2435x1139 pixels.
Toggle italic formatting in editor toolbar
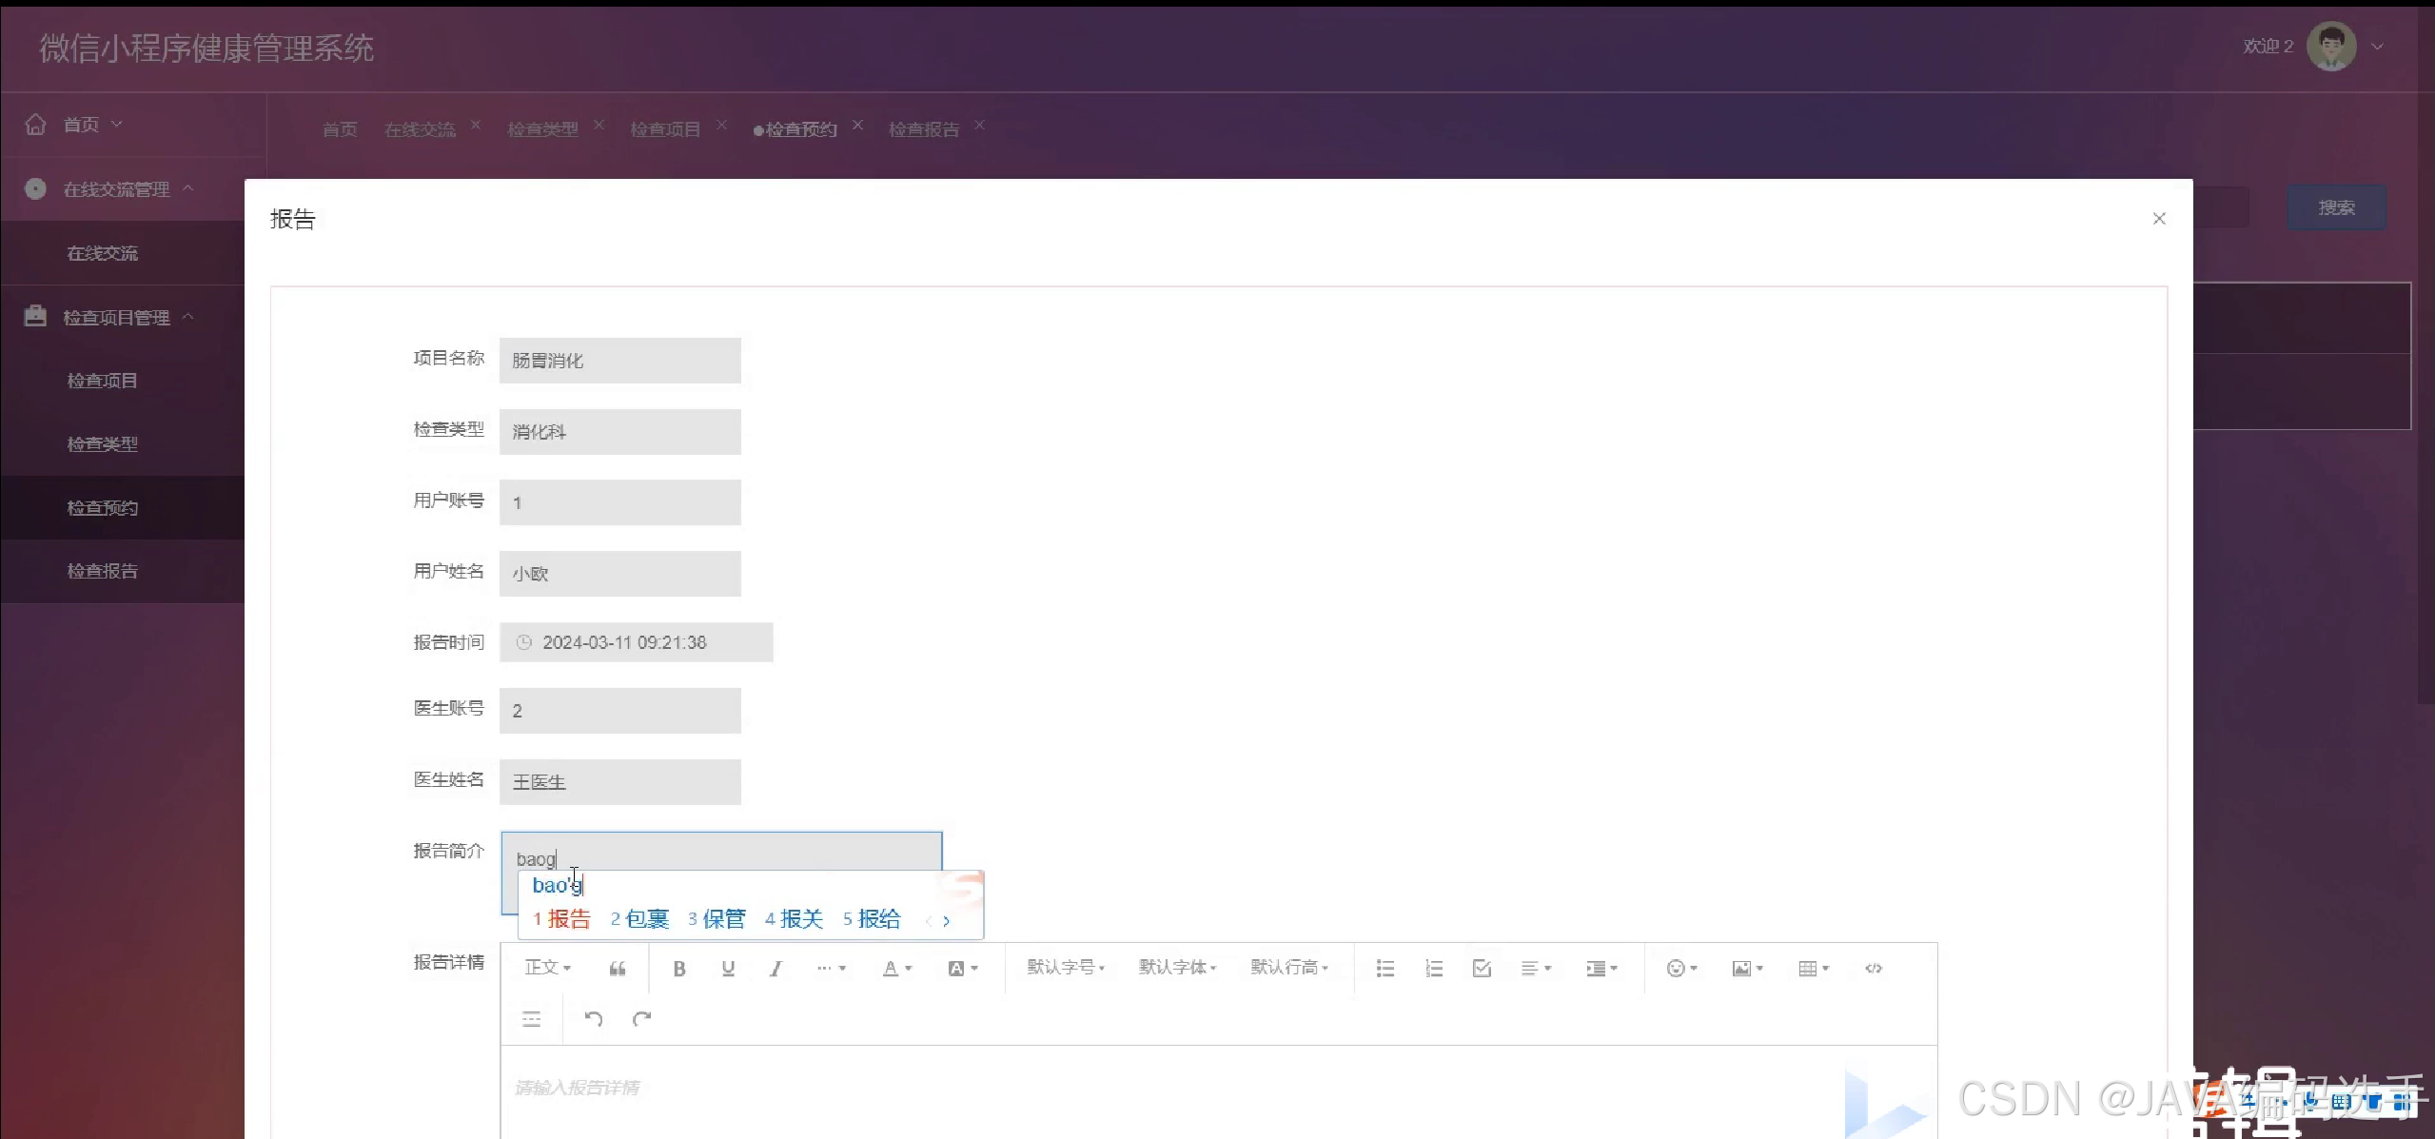(x=776, y=969)
